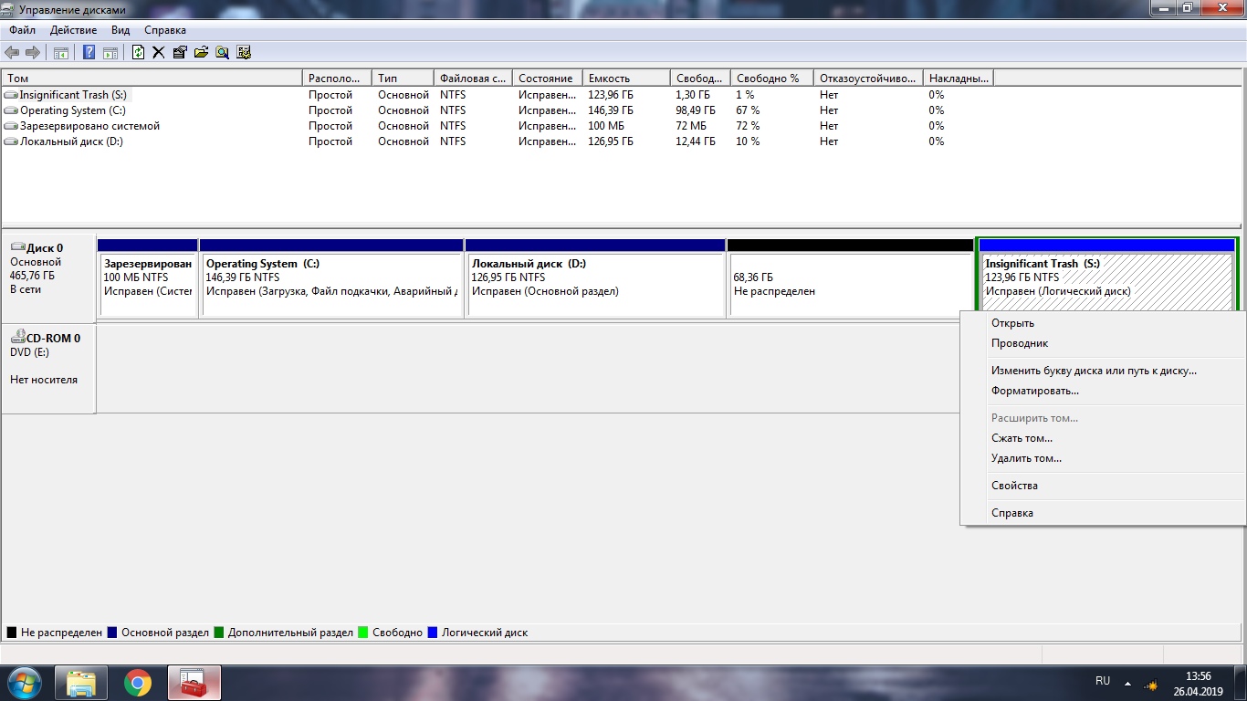Sort by the Отказоустойчиво... column header
Viewport: 1247px width, 701px height.
click(x=868, y=78)
